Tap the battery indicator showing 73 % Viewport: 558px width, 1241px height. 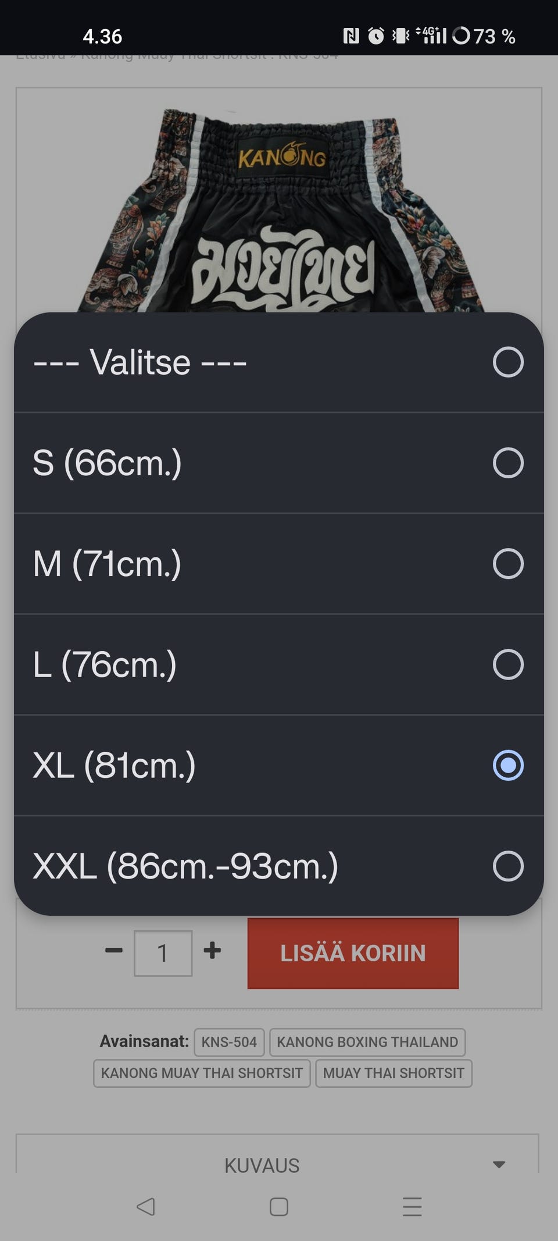point(485,36)
